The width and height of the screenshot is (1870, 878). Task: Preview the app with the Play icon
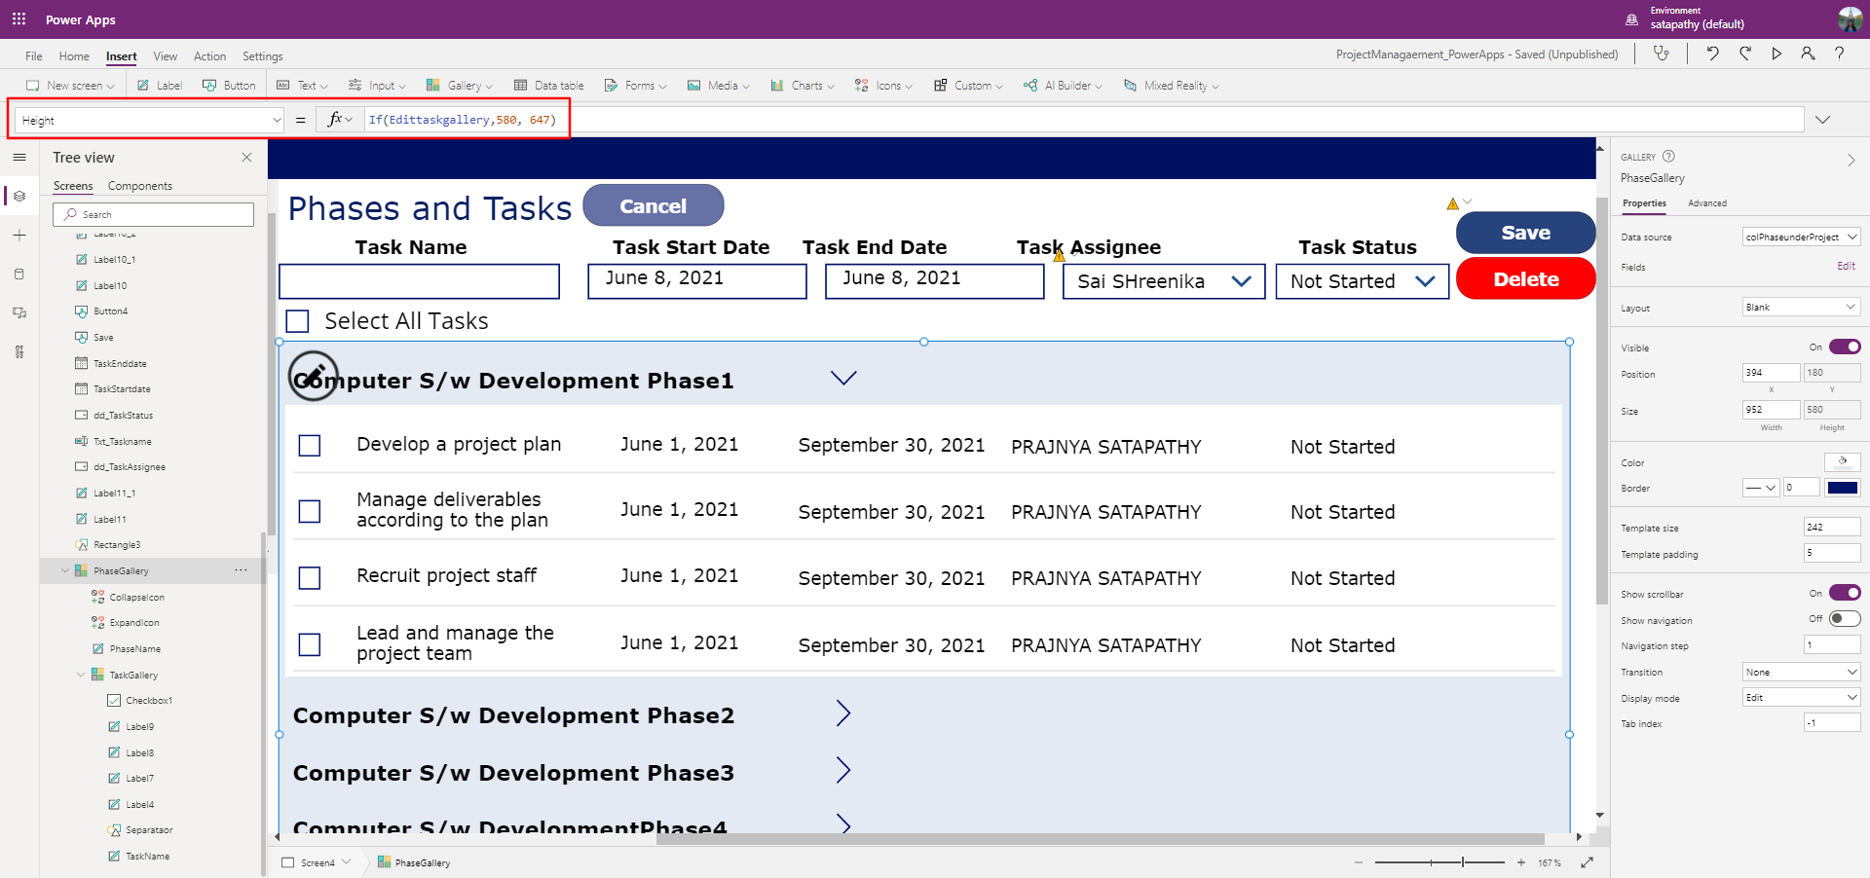(x=1776, y=54)
